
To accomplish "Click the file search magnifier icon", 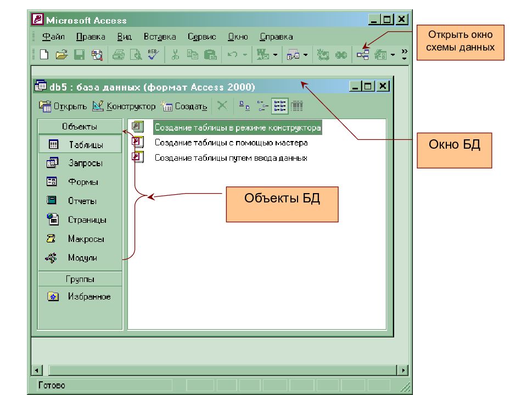I will (x=97, y=55).
